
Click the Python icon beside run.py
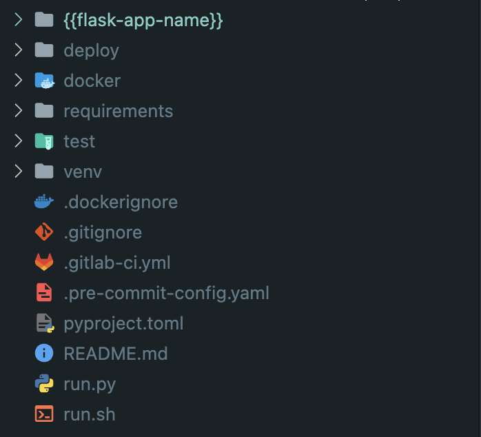click(x=44, y=384)
